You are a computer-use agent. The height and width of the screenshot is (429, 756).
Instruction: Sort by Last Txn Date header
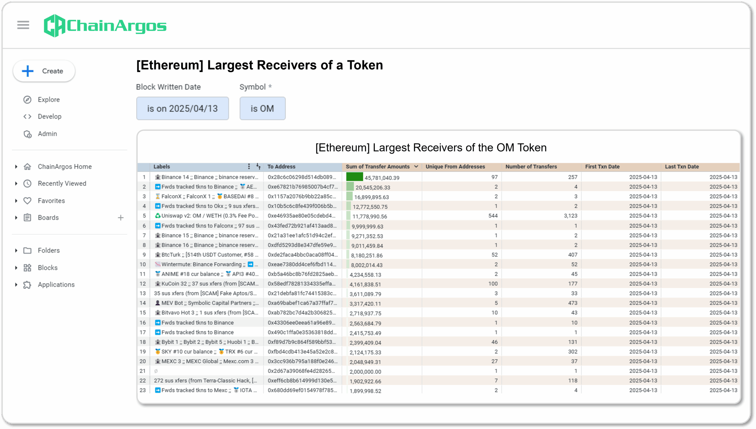tap(682, 167)
